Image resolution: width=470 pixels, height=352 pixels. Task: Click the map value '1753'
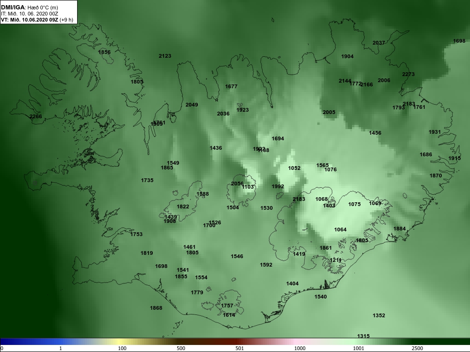[x=136, y=234]
